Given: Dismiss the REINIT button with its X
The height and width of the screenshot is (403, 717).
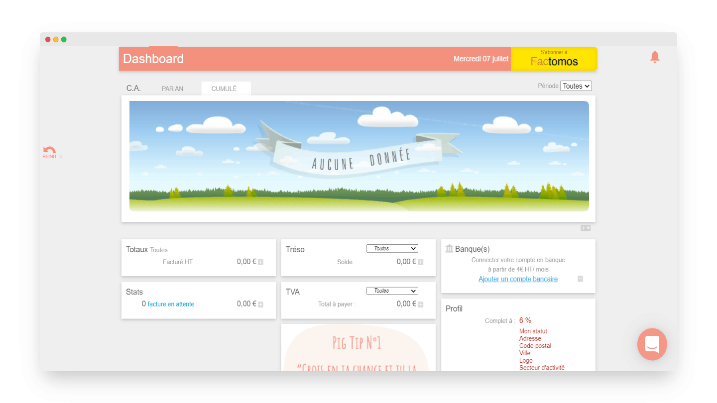Looking at the screenshot, I should [x=61, y=157].
